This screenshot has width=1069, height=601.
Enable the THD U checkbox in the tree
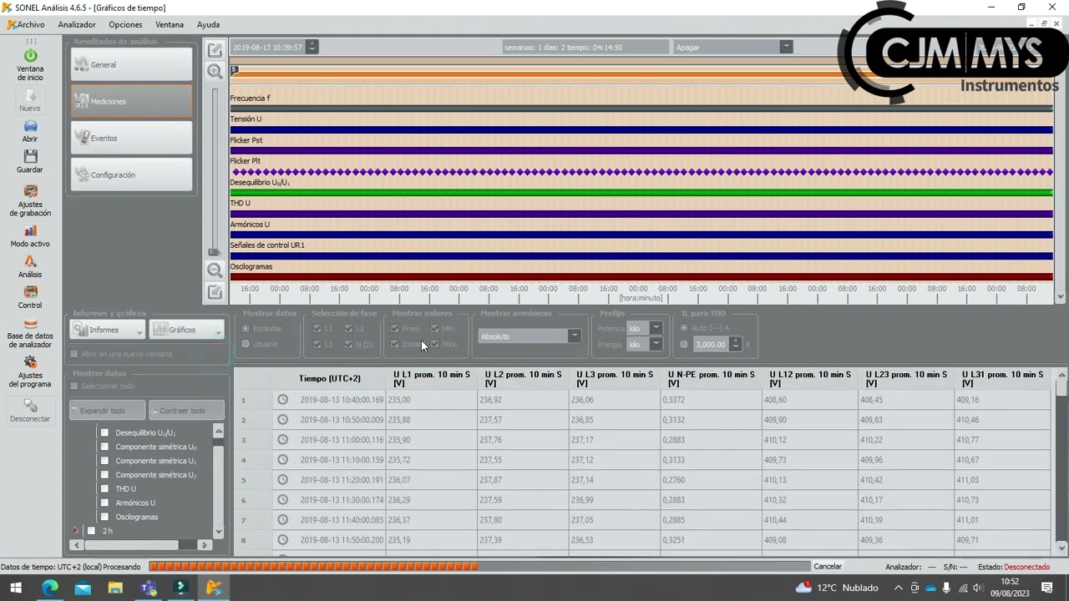(104, 488)
